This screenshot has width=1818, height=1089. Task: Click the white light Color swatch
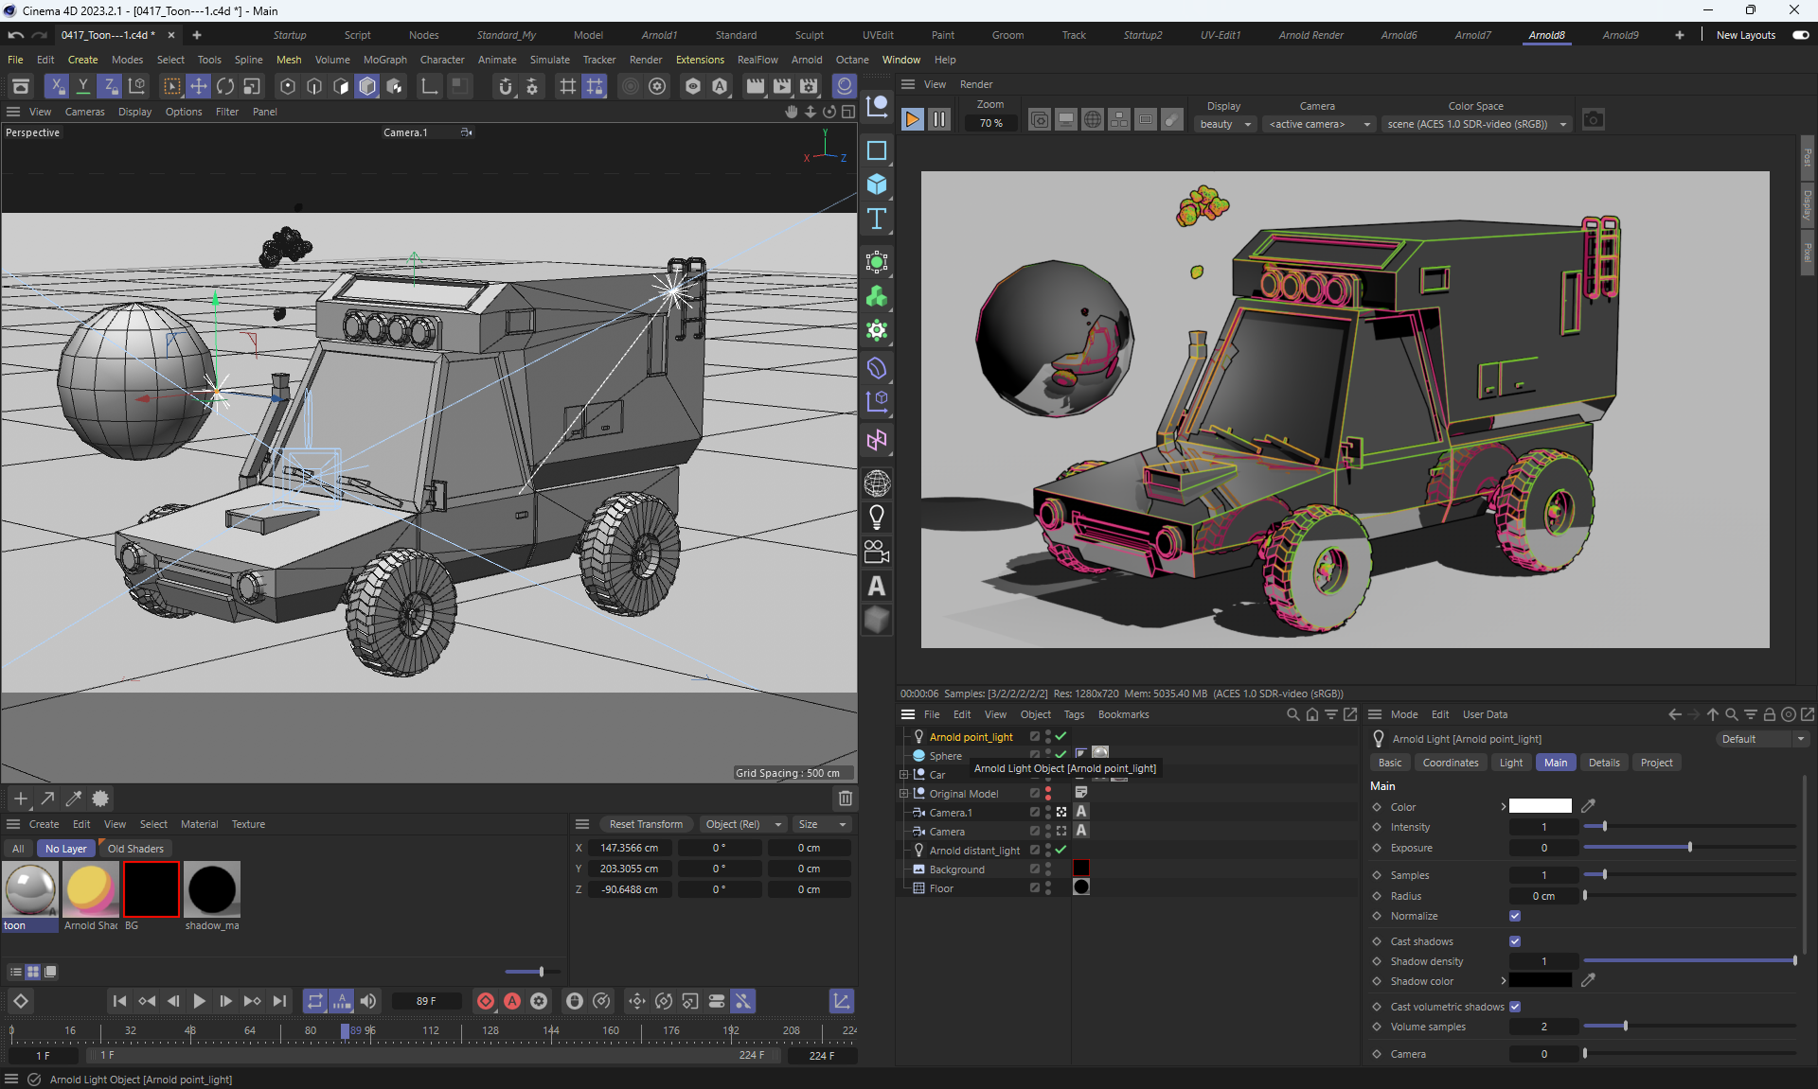click(x=1540, y=807)
